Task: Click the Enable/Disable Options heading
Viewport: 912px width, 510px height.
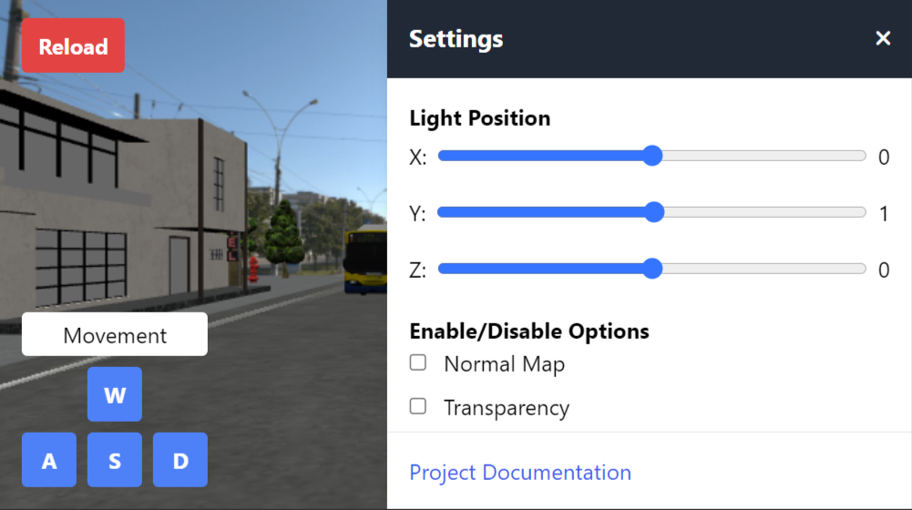Action: coord(529,331)
